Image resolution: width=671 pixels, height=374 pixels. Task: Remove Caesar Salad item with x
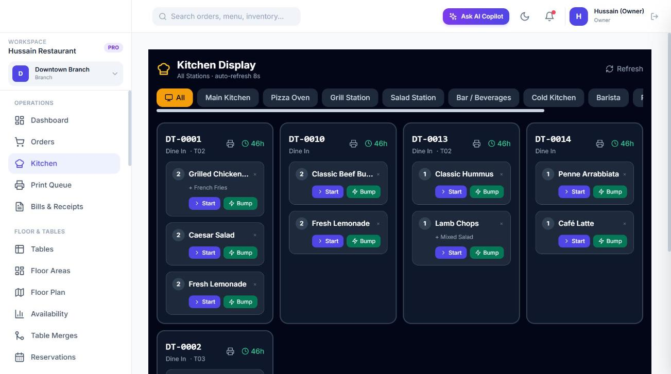(255, 235)
